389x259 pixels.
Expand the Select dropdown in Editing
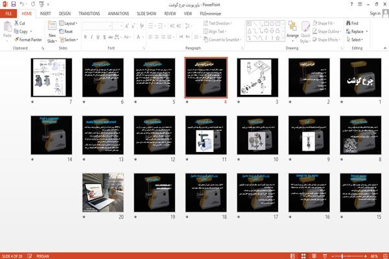(x=355, y=40)
